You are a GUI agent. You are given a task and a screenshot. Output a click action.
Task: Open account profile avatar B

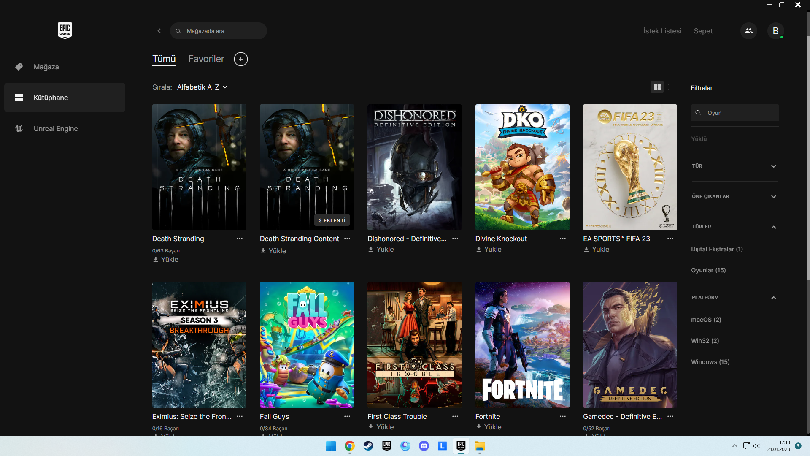775,31
